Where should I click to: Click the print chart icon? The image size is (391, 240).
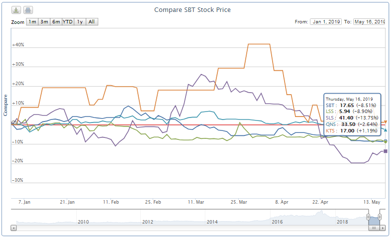(x=28, y=10)
